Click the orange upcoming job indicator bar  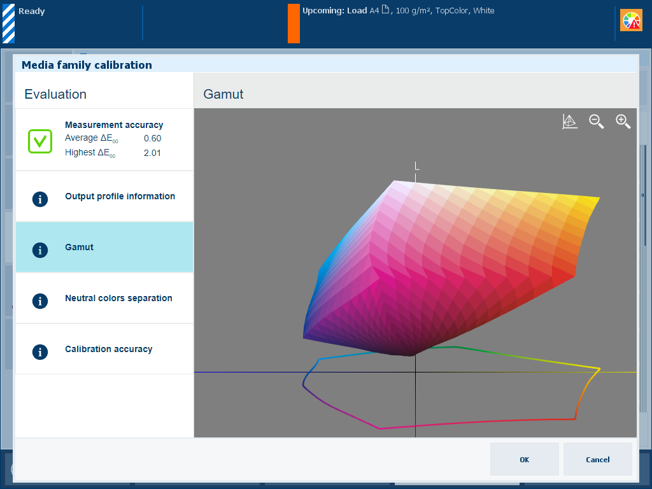click(294, 24)
